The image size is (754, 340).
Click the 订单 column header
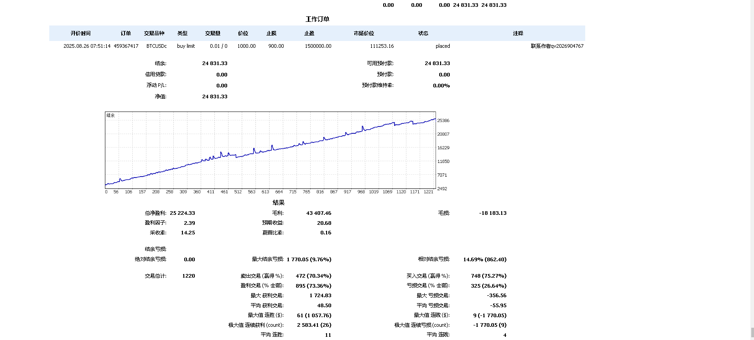click(x=126, y=33)
